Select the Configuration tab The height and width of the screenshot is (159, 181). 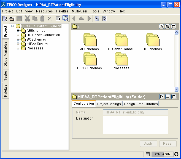(84, 104)
